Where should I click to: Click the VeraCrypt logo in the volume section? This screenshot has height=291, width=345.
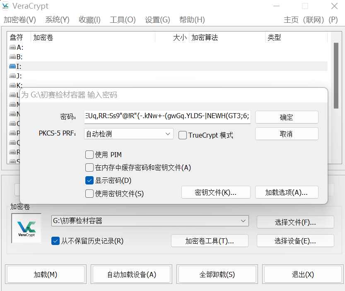point(27,228)
